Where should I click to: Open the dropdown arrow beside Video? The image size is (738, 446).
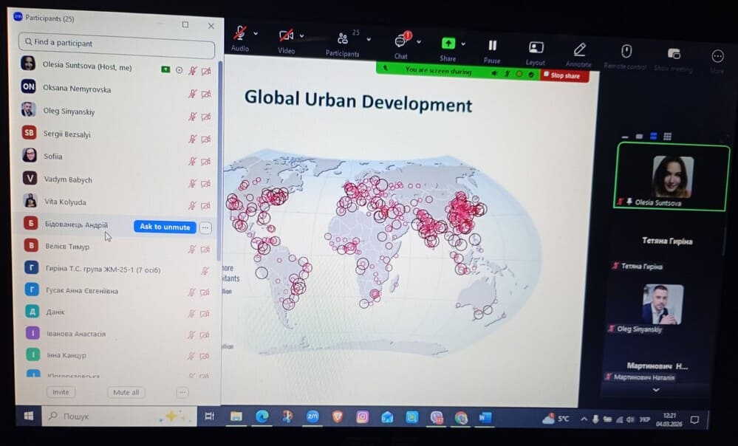301,35
